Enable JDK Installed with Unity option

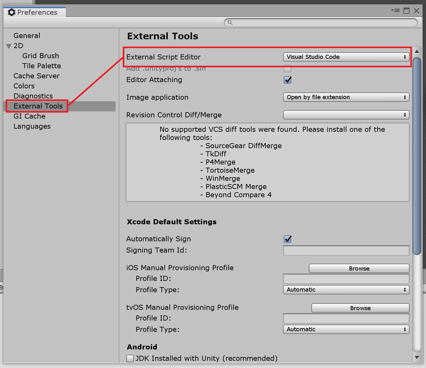click(130, 358)
